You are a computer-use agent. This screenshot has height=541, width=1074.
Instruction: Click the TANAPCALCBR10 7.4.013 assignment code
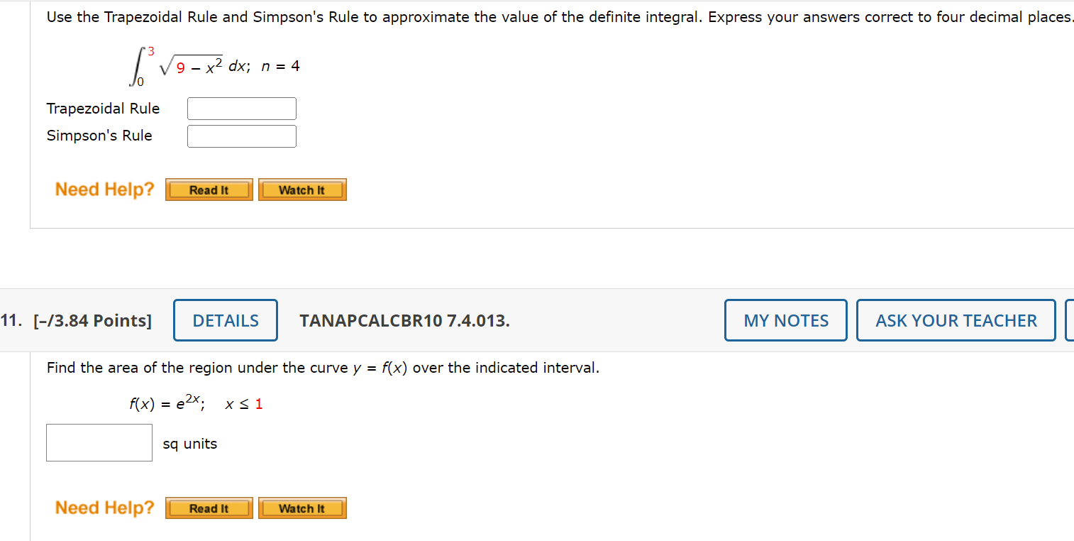tap(404, 320)
